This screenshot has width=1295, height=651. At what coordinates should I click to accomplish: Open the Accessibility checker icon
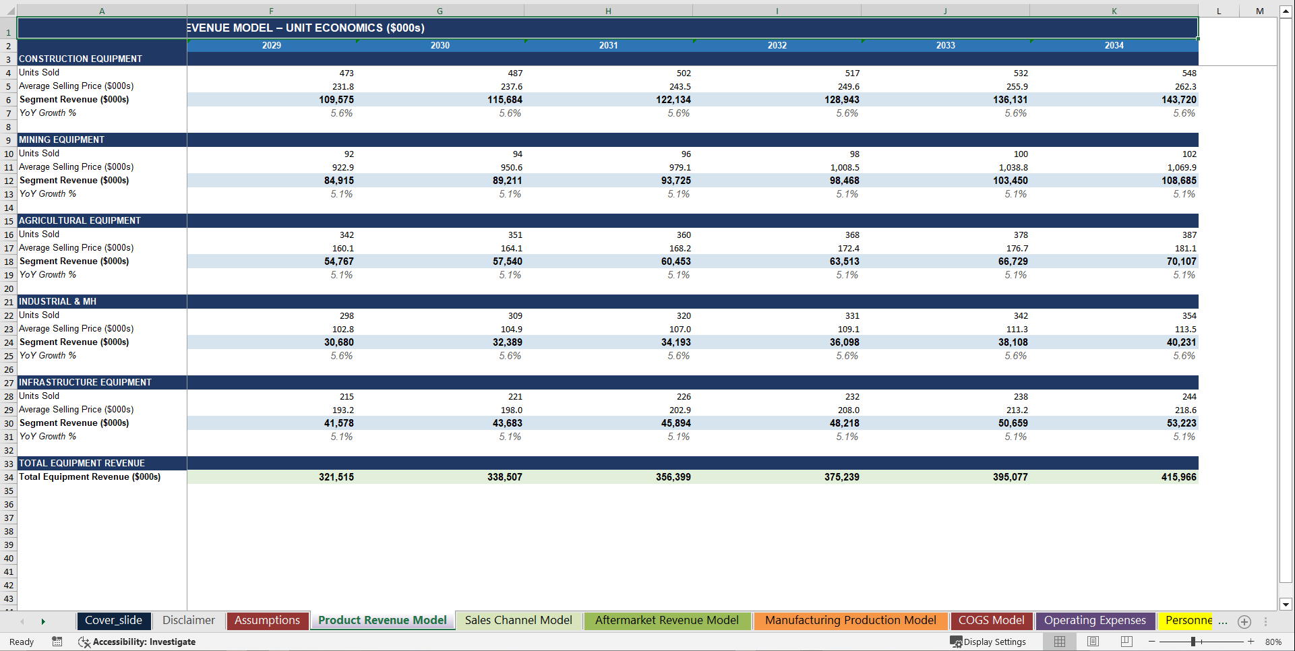point(84,642)
